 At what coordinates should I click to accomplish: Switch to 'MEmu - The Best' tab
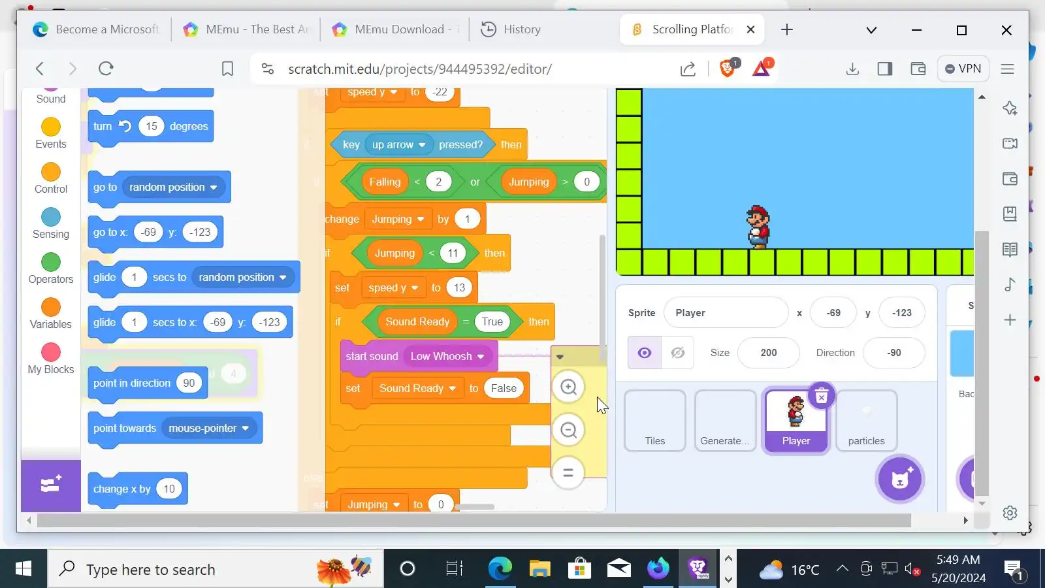246,29
